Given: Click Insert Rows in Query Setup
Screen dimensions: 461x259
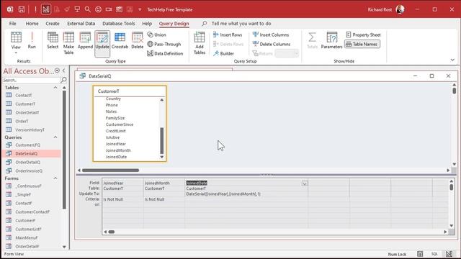Looking at the screenshot, I should pos(228,35).
